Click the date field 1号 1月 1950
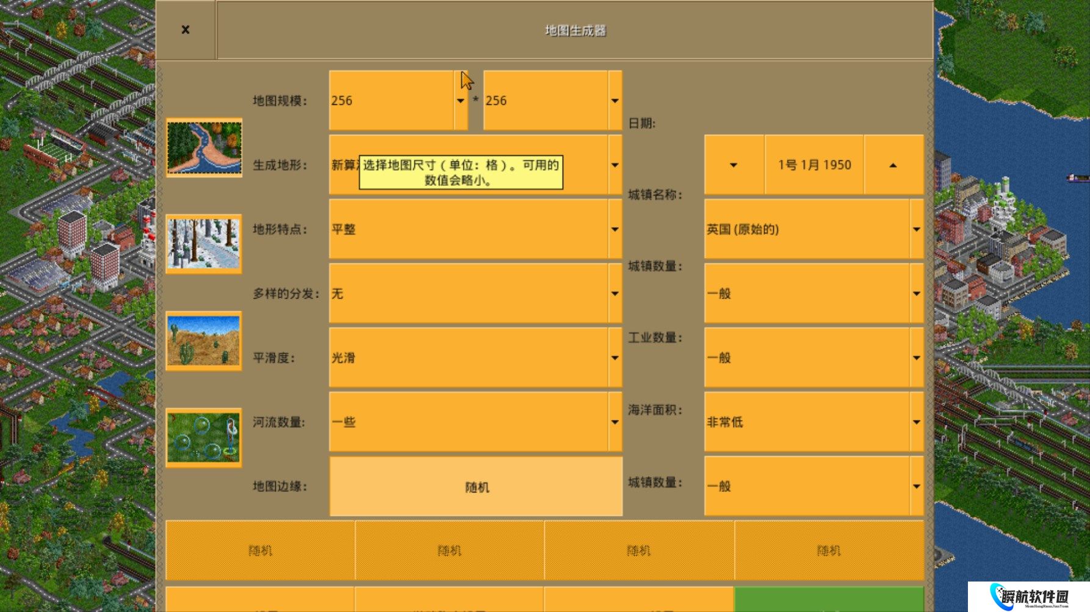 (814, 165)
